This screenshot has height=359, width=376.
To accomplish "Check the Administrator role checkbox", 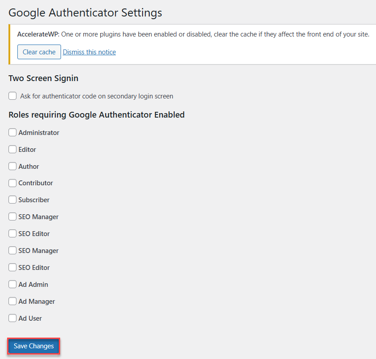I will coord(12,132).
